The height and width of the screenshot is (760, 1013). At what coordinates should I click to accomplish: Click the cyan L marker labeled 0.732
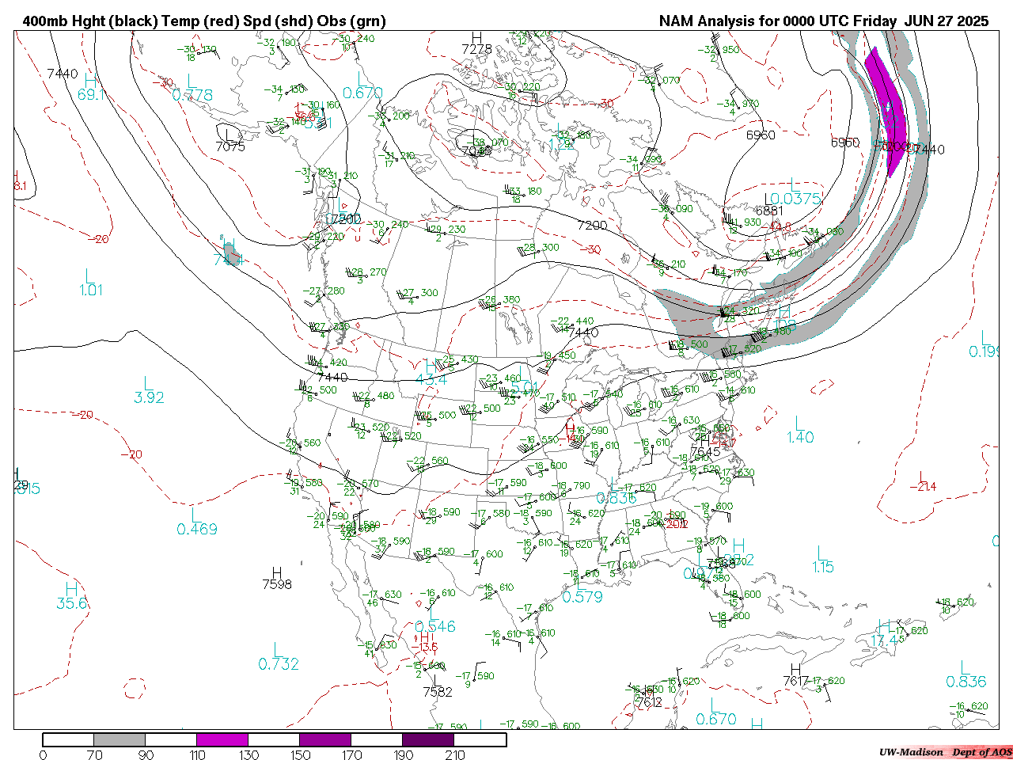(x=278, y=651)
